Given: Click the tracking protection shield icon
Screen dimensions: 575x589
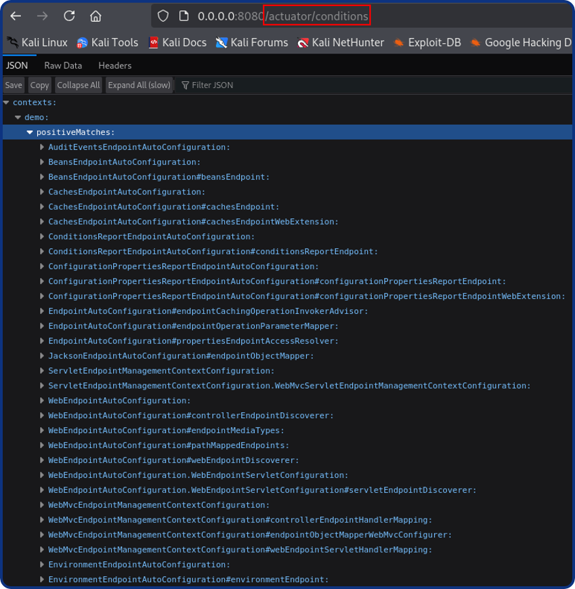Looking at the screenshot, I should (162, 15).
